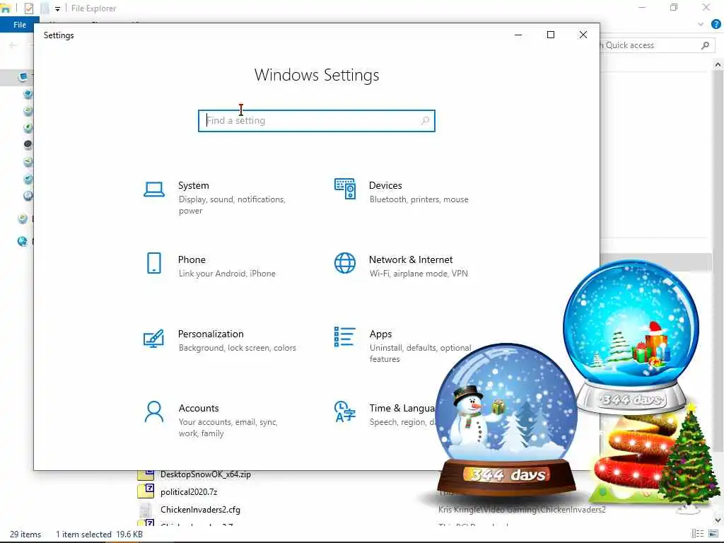Open the Accounts person icon

coord(153,412)
